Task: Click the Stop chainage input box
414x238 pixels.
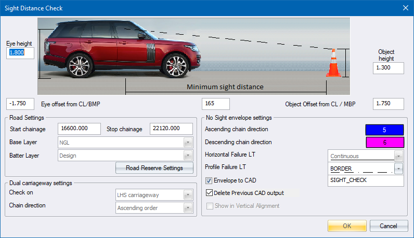Action: 171,129
